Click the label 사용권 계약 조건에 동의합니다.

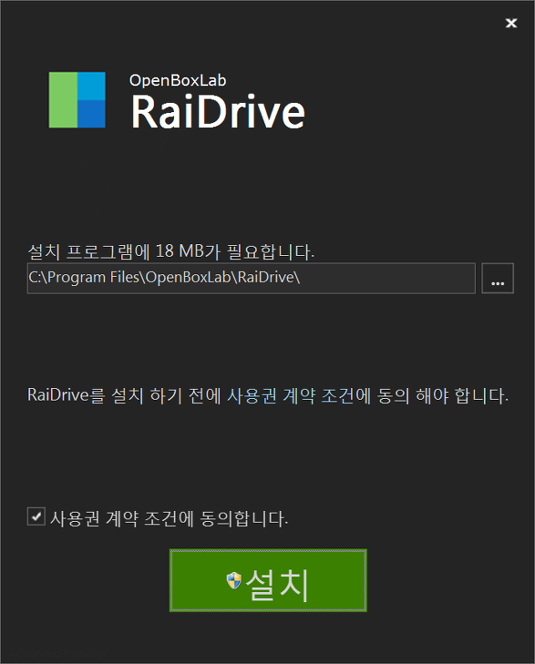coord(170,518)
